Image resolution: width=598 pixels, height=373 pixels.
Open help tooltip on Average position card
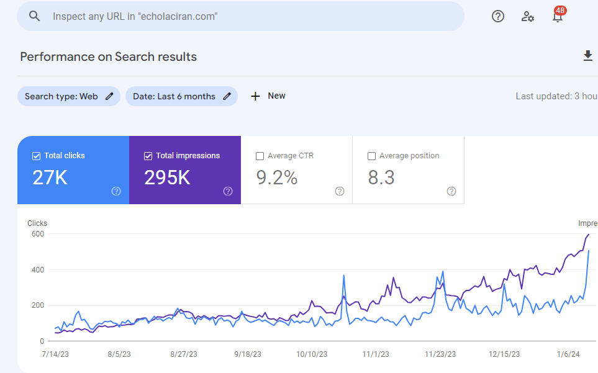[x=451, y=191]
